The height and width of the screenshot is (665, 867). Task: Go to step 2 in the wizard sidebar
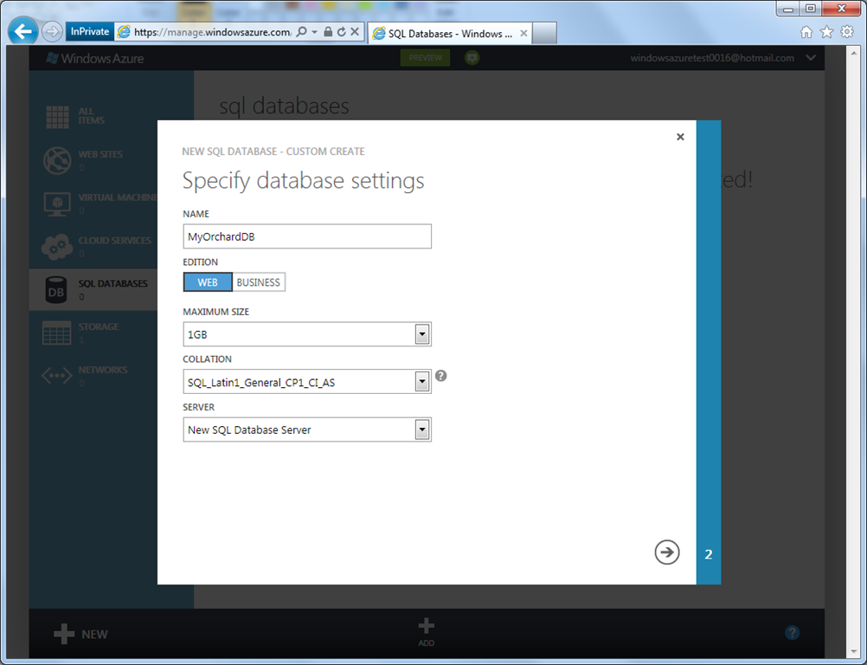pos(709,554)
